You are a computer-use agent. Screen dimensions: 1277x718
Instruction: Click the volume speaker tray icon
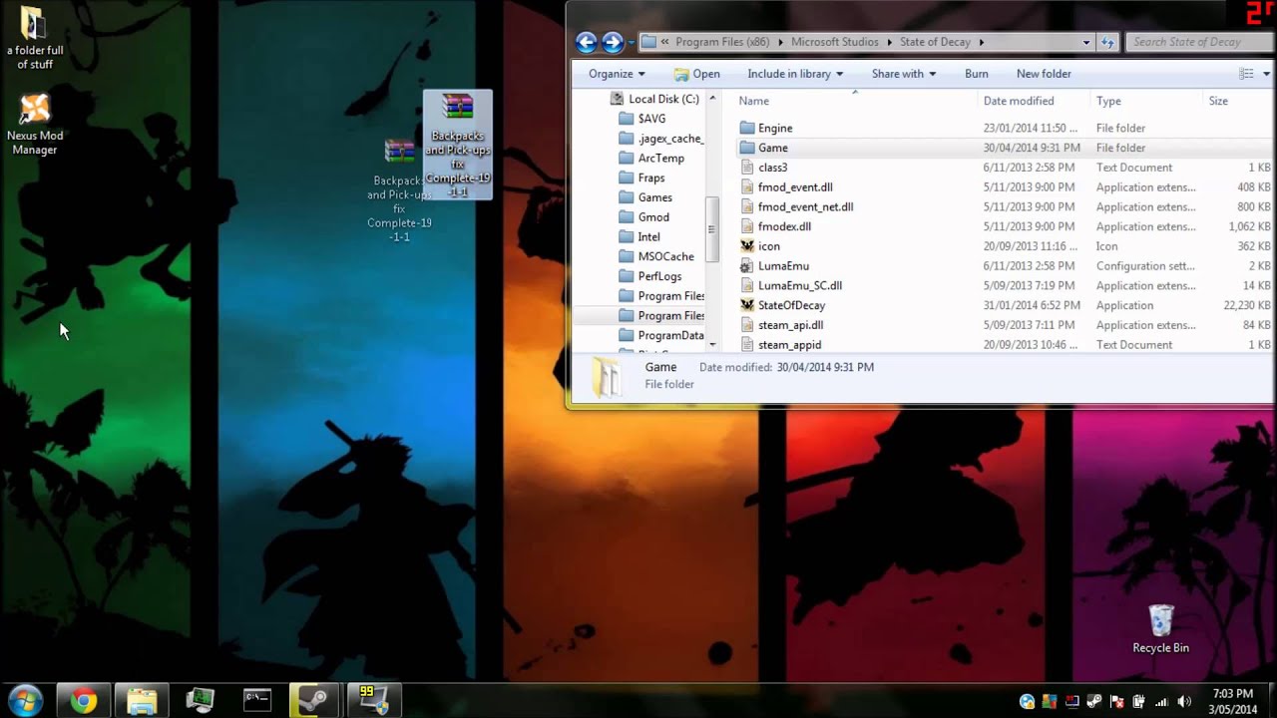tap(1184, 701)
